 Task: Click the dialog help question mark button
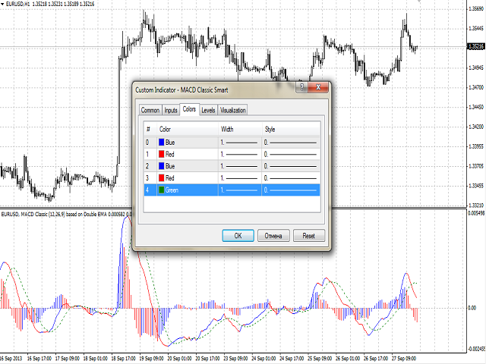click(x=302, y=87)
